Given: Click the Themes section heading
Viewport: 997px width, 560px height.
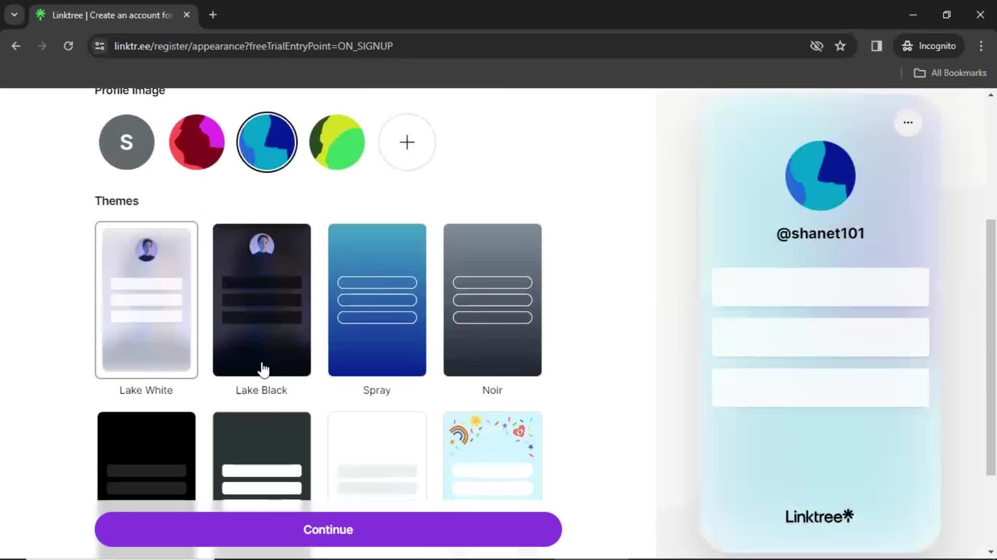Looking at the screenshot, I should [117, 201].
